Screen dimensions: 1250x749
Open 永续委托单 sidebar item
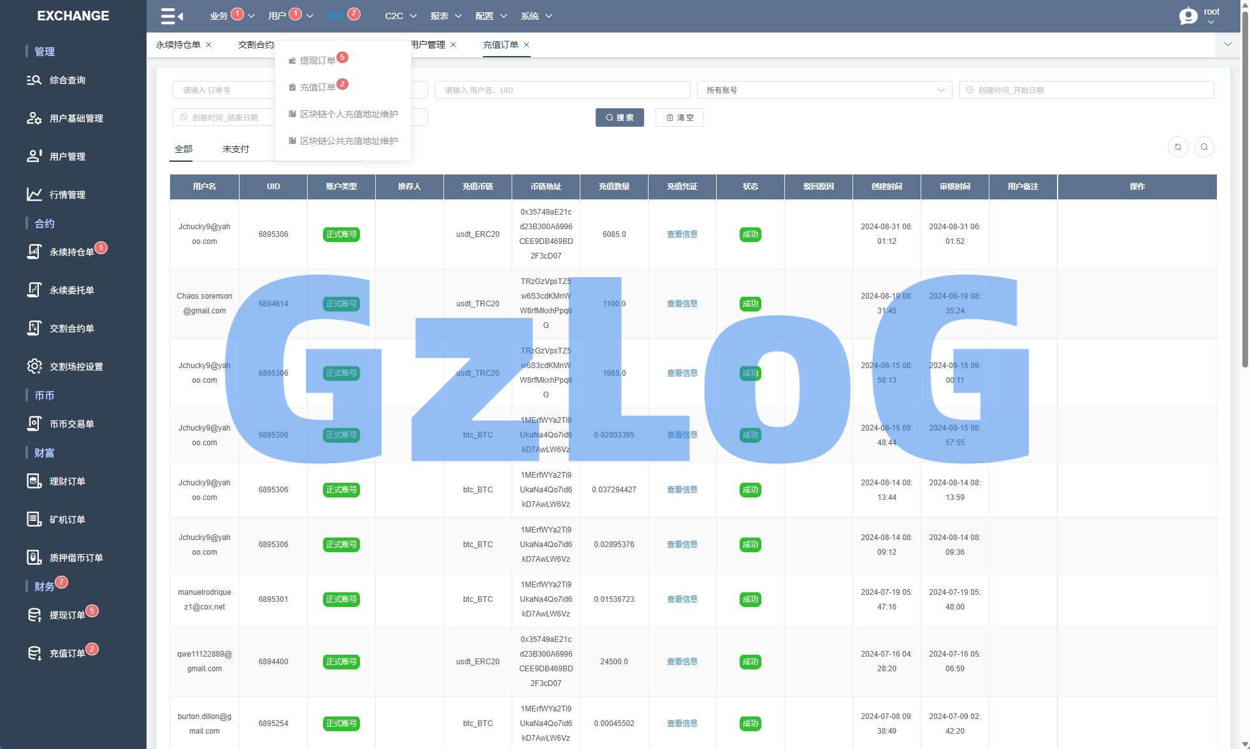(x=73, y=290)
